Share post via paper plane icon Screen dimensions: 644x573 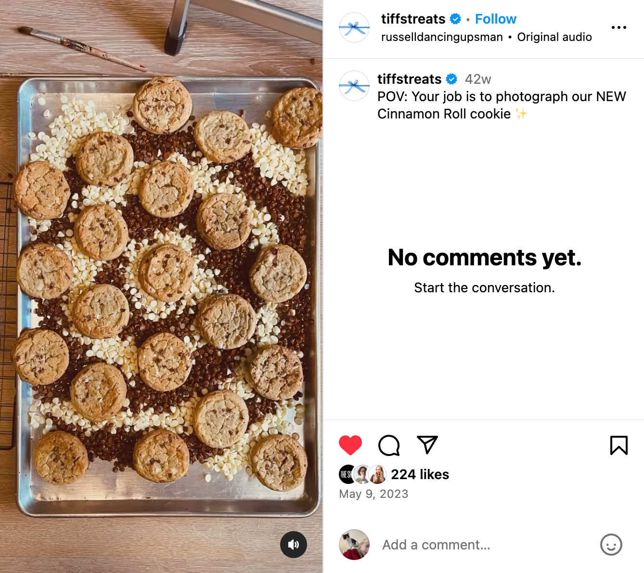click(427, 445)
